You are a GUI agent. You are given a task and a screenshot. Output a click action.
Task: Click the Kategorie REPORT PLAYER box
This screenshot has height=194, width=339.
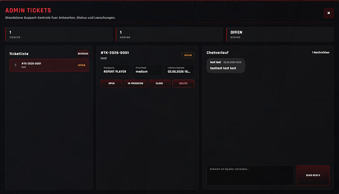tap(115, 70)
